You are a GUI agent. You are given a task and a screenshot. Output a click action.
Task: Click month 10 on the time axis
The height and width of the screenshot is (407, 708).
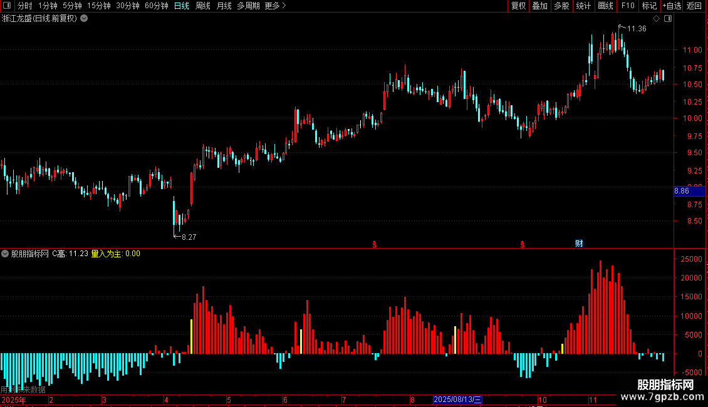click(543, 399)
